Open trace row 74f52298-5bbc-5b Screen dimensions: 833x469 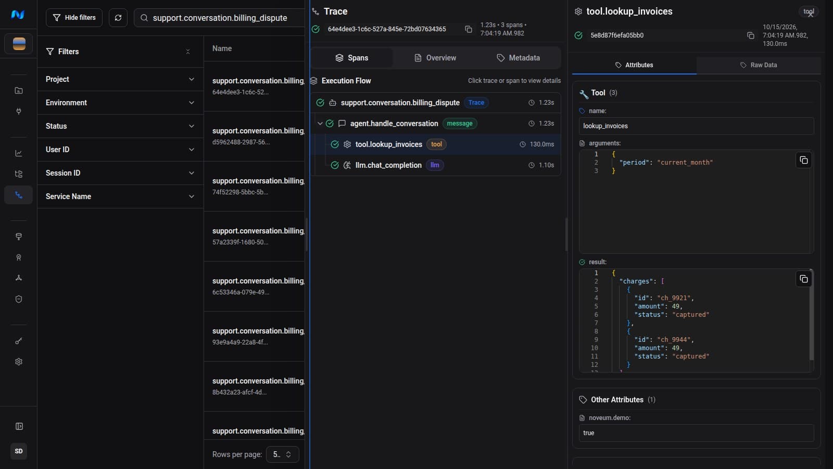[x=254, y=186]
